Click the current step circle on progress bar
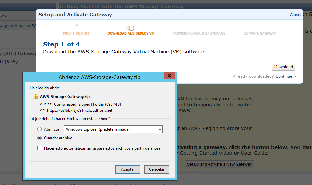This screenshot has height=185, width=312. [x=131, y=28]
